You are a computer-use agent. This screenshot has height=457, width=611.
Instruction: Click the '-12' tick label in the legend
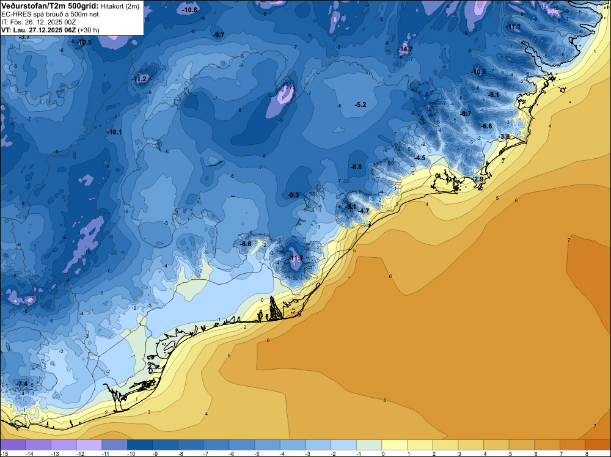pyautogui.click(x=80, y=453)
